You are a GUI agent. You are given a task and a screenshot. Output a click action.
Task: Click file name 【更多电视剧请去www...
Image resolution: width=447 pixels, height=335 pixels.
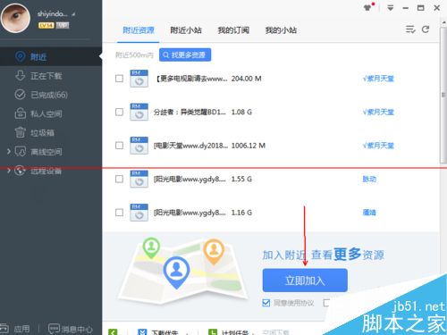tap(190, 79)
